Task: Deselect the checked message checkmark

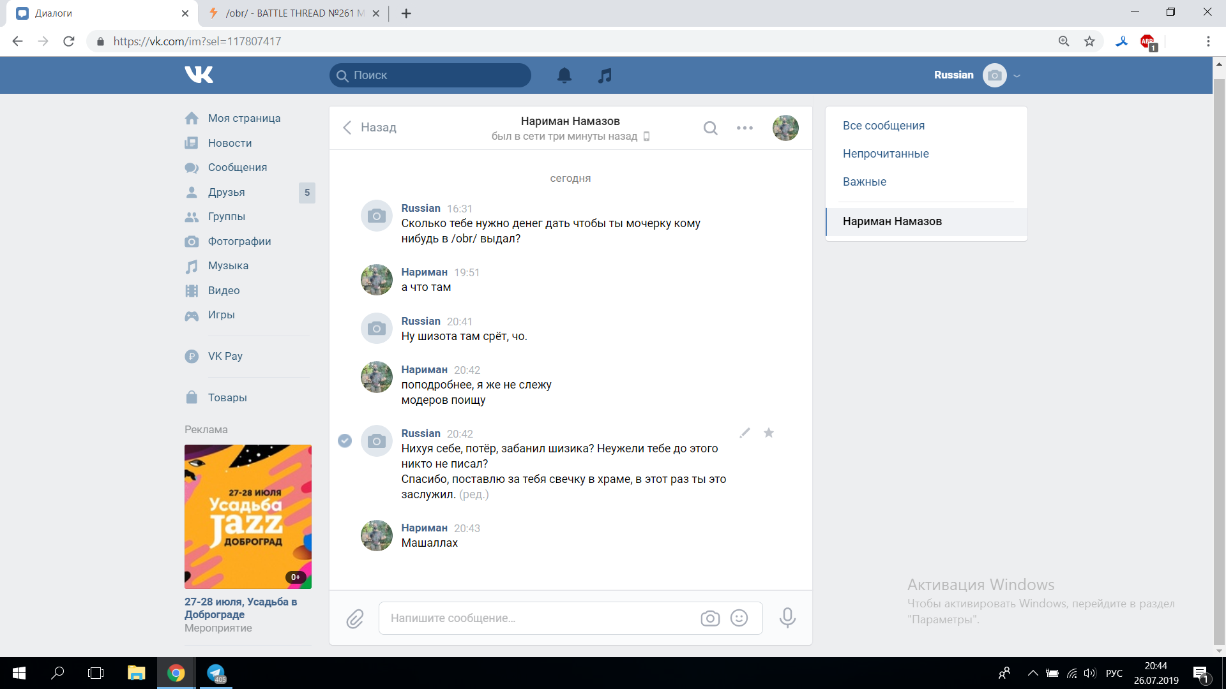Action: pyautogui.click(x=345, y=440)
